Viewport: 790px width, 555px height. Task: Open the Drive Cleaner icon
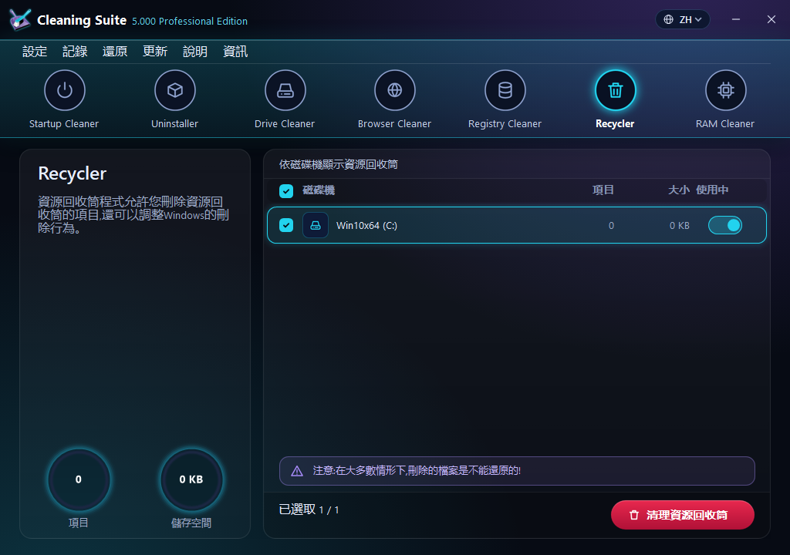285,90
